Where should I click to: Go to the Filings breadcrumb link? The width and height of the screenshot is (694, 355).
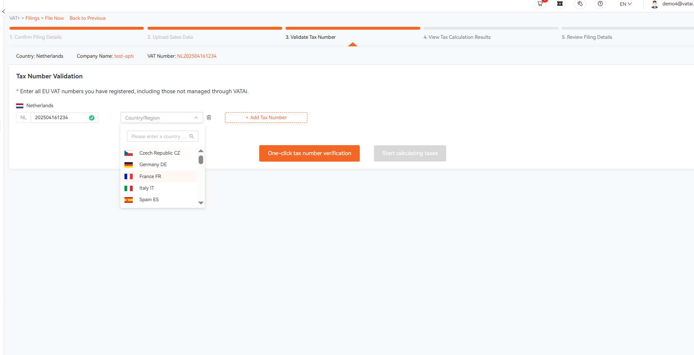click(x=33, y=18)
